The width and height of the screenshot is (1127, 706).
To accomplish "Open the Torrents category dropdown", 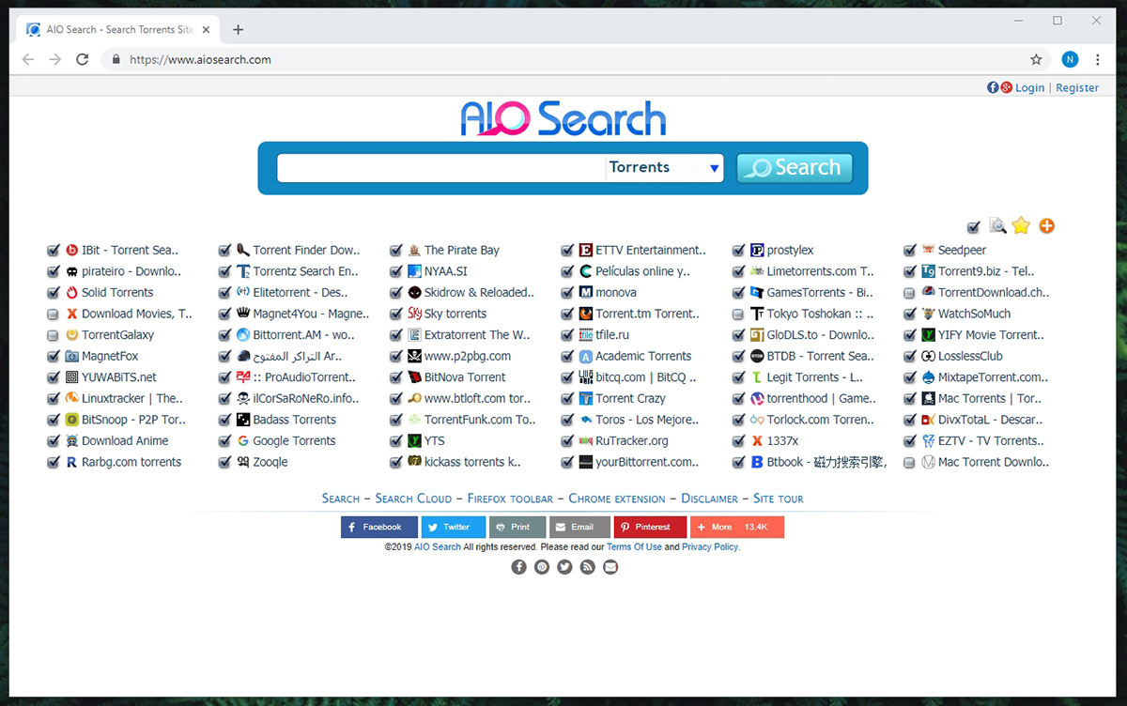I will coord(664,168).
